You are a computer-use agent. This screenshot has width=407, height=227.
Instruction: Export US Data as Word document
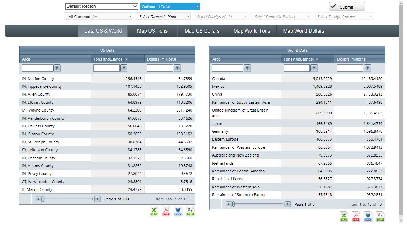(x=178, y=211)
